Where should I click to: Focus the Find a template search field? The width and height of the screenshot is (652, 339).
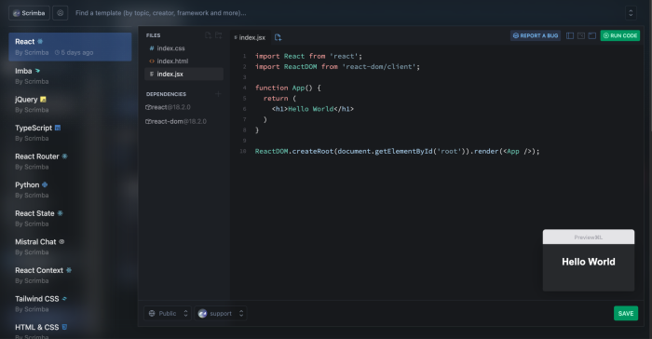click(160, 13)
